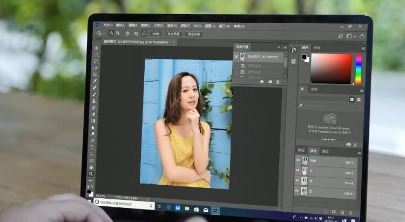Create a new channel
The image size is (405, 222).
342,212
